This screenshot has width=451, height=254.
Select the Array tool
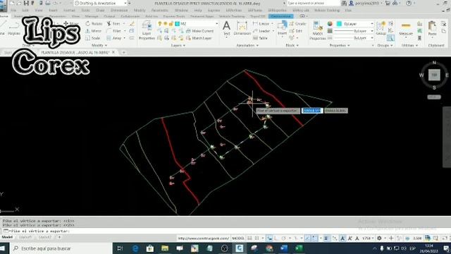pyautogui.click(x=114, y=38)
